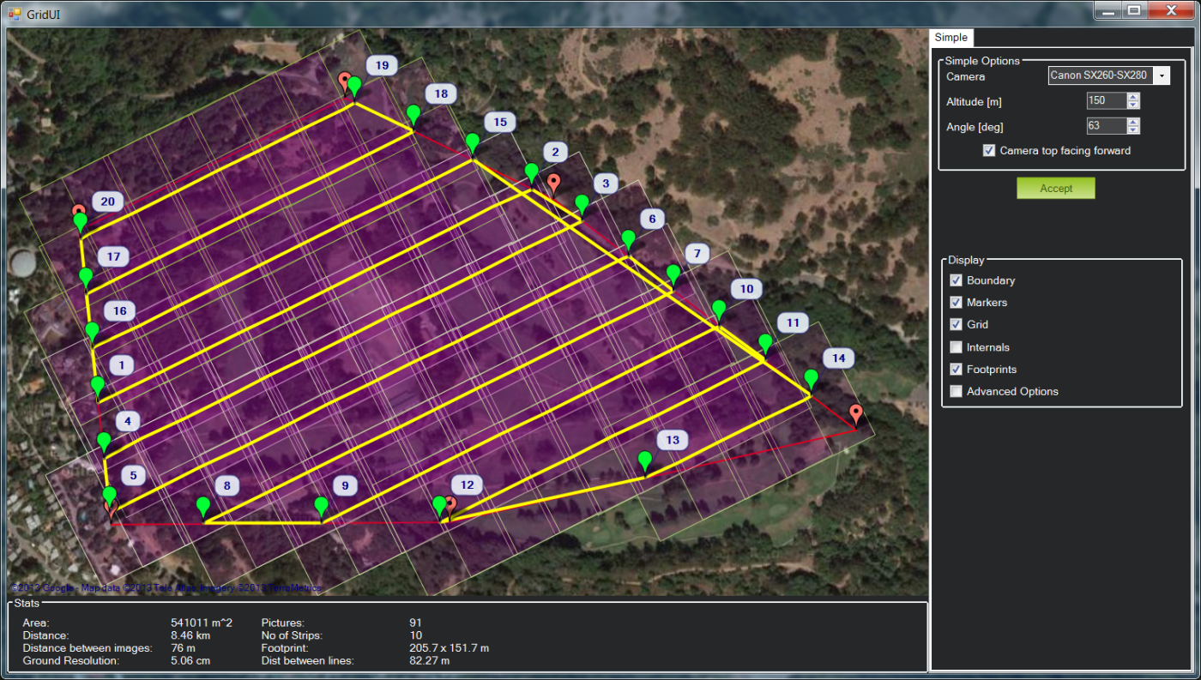Viewport: 1201px width, 680px height.
Task: Click the No of Strips value 10
Action: [x=416, y=635]
